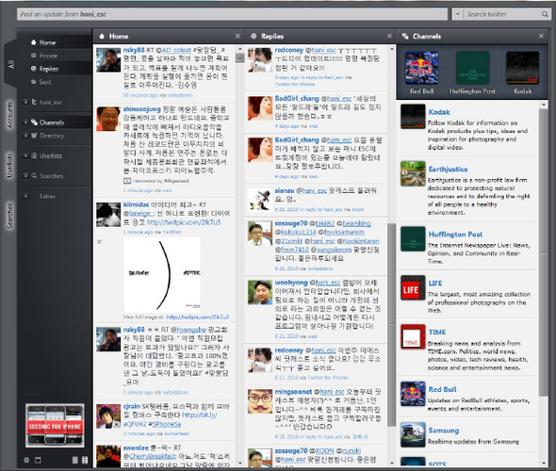
Task: Expand the Extras section in sidebar
Action: 25,196
